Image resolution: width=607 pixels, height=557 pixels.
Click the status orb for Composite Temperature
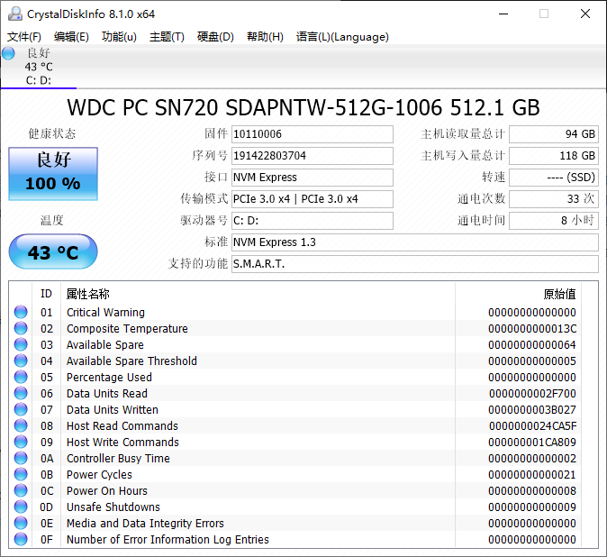coord(21,328)
